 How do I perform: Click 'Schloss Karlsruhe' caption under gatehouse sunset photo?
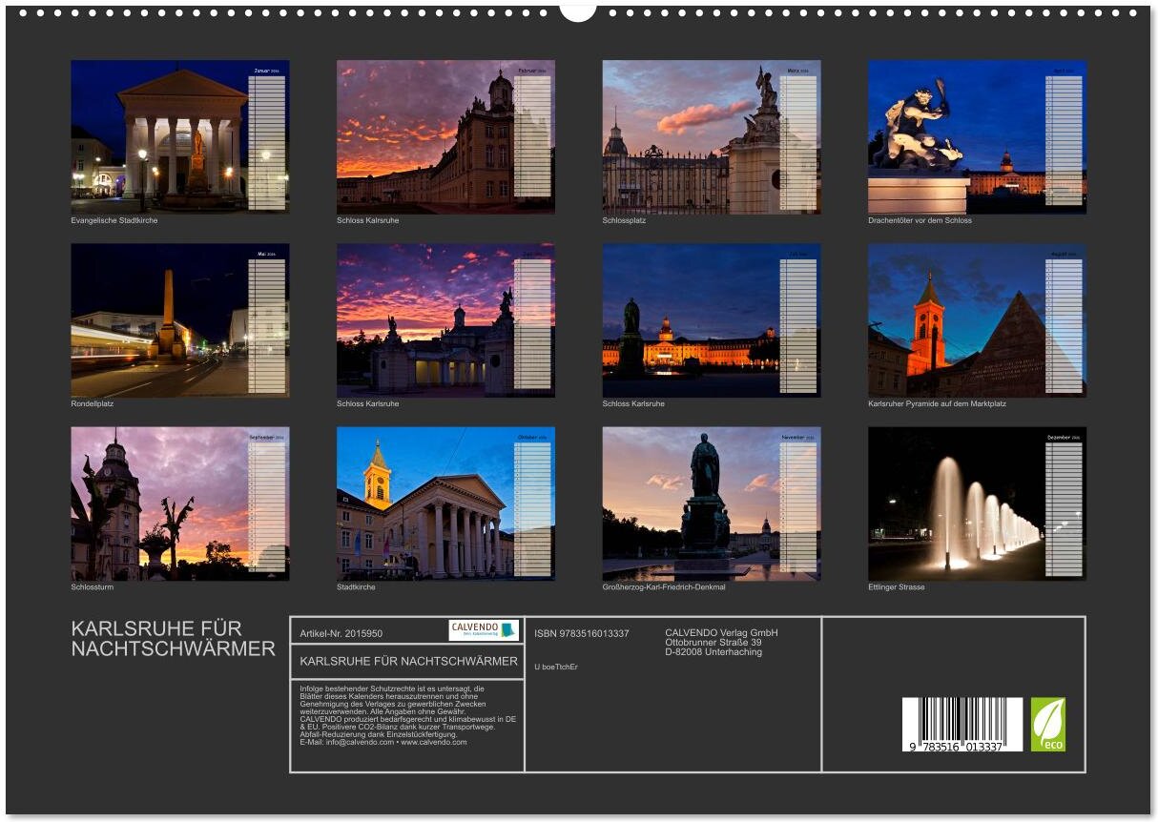[368, 403]
